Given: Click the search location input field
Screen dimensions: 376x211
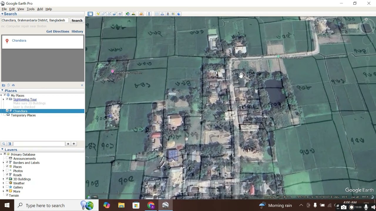Looking at the screenshot, I should (x=35, y=21).
